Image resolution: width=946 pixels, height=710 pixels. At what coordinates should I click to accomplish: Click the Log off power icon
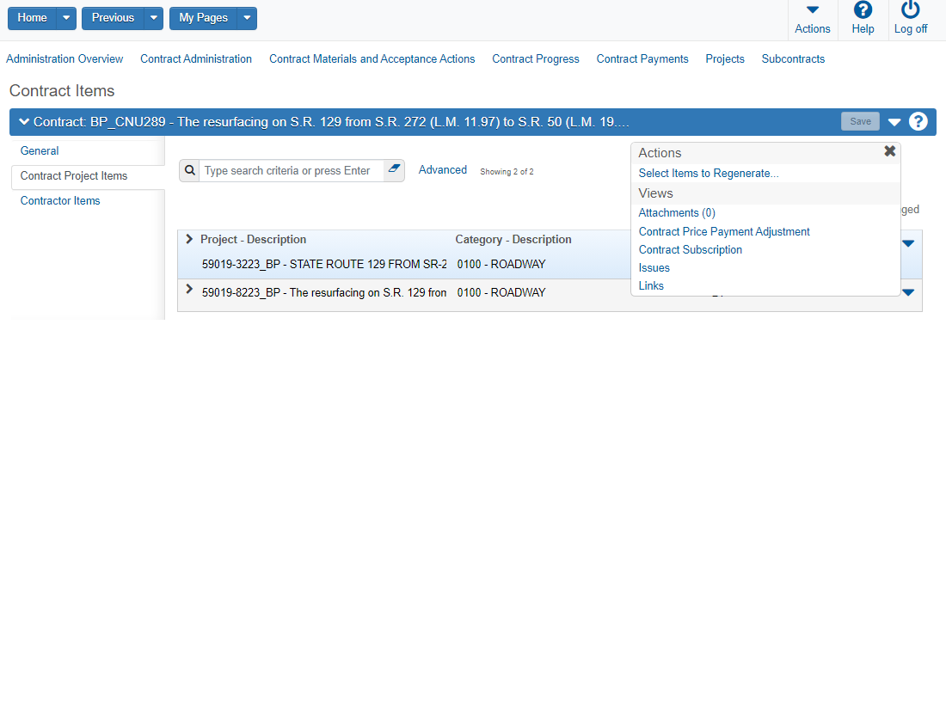[910, 10]
